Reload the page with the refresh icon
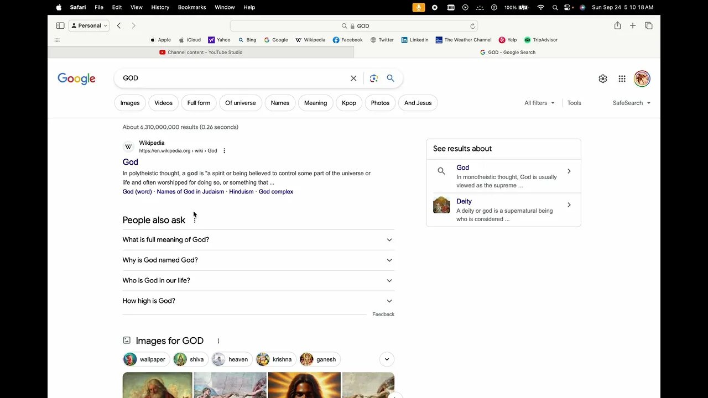Screen dimensions: 708x398 tap(472, 26)
